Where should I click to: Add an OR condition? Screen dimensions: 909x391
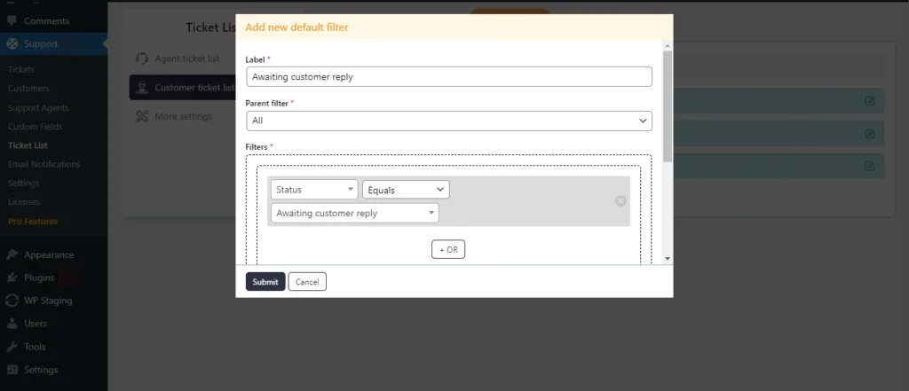click(448, 249)
